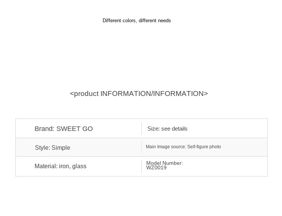The image size is (282, 216).
Task: Click the 'Size: see details' text
Action: click(167, 129)
